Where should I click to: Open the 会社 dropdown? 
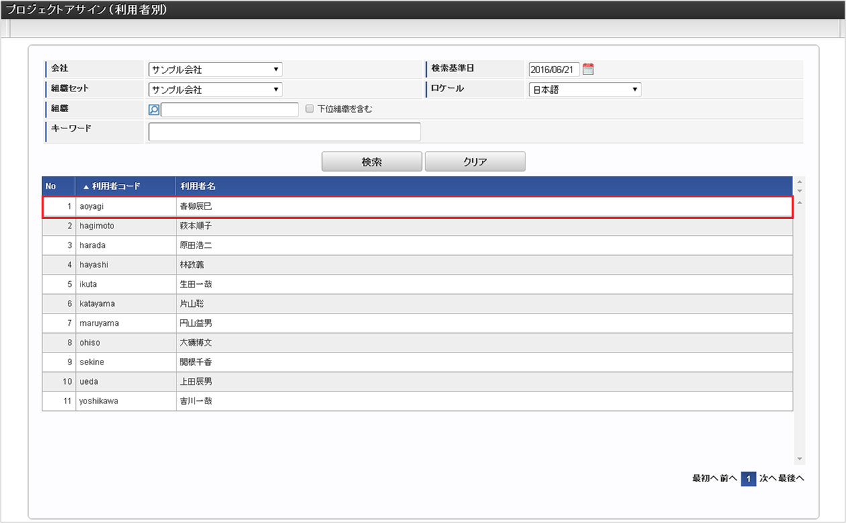[215, 69]
